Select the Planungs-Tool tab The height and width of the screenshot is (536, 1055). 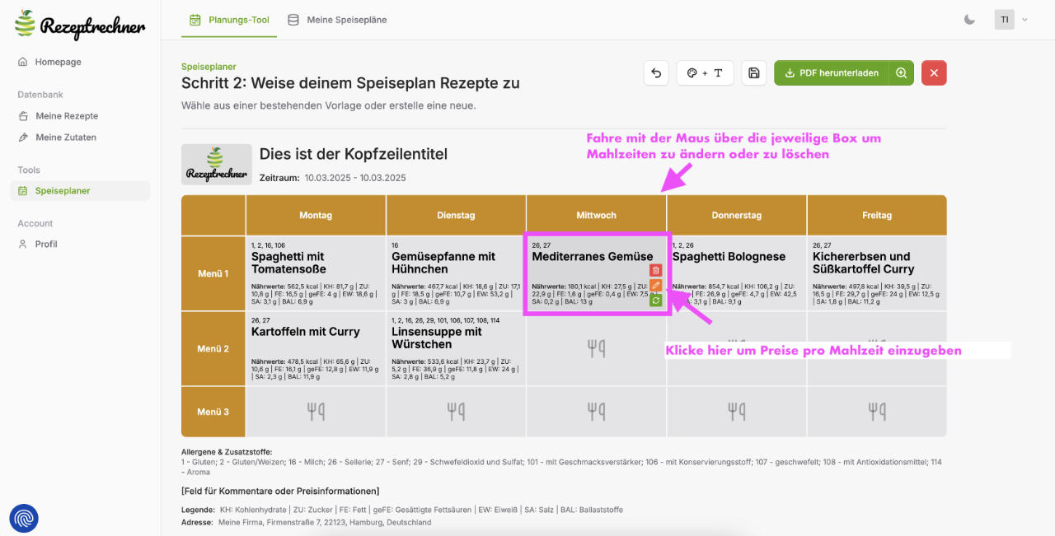(229, 20)
